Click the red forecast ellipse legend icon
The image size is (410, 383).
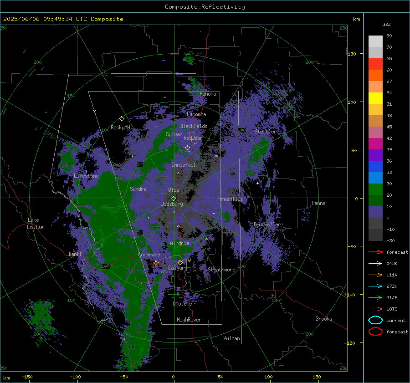coord(375,332)
